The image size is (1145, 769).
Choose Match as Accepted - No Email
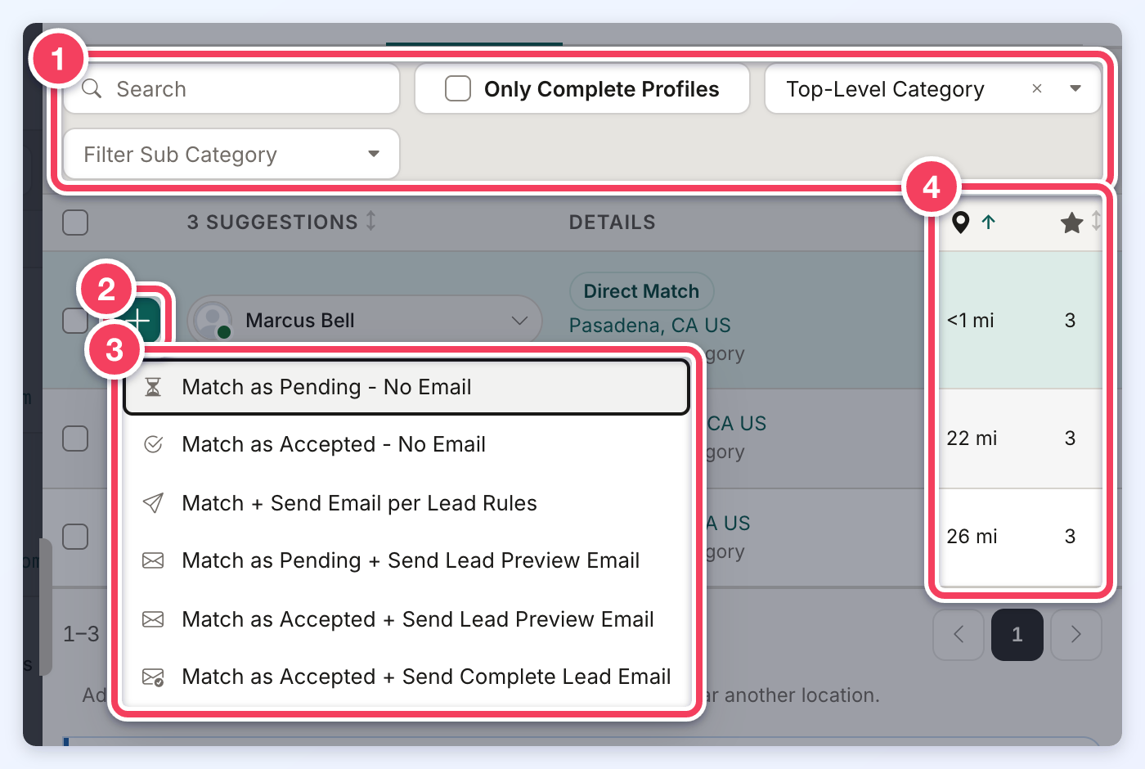[406, 444]
